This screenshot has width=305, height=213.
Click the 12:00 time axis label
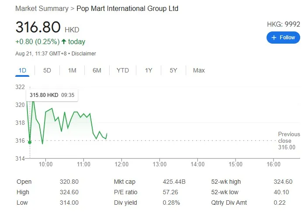click(x=121, y=164)
